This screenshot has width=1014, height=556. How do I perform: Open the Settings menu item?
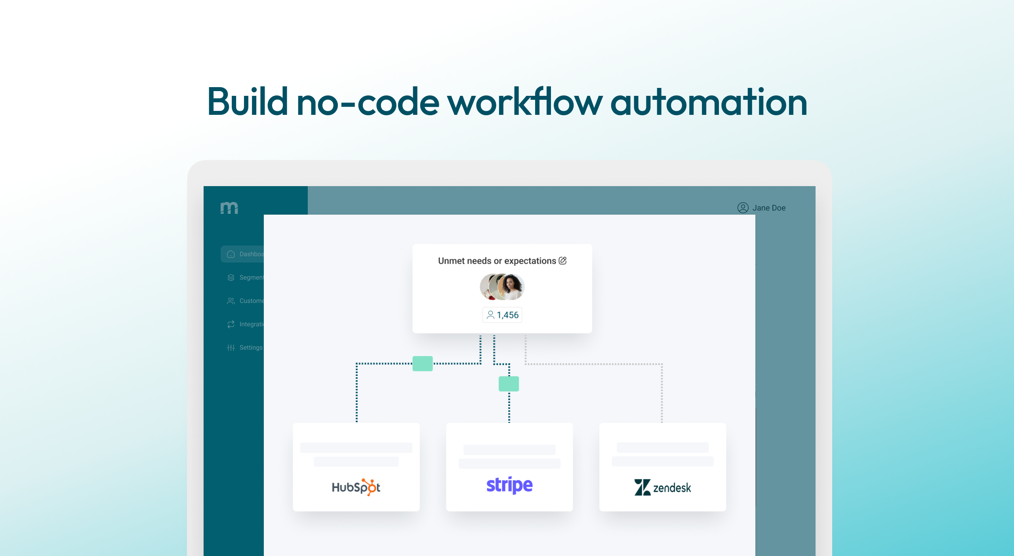[x=251, y=348]
